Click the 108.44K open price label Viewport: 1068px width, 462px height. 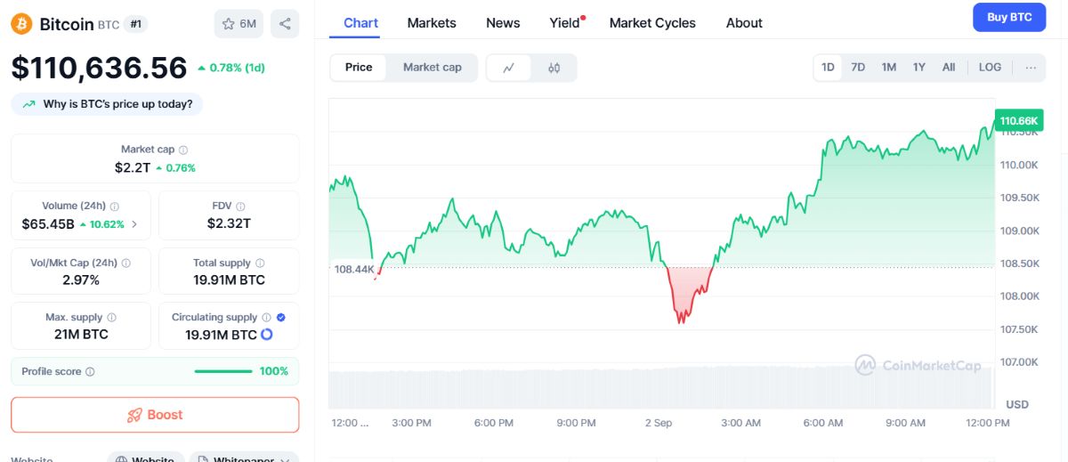click(353, 268)
